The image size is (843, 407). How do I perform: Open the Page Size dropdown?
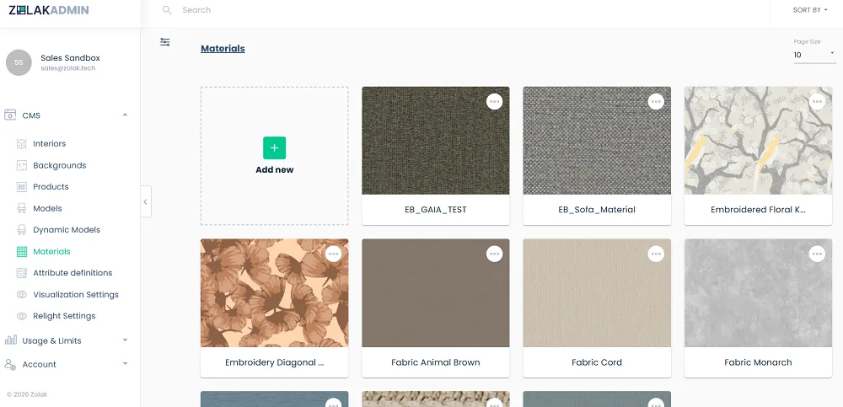[814, 55]
